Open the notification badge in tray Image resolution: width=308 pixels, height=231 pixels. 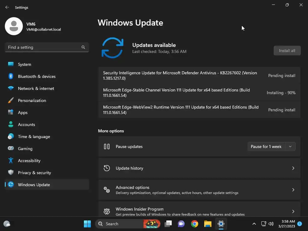point(300,224)
